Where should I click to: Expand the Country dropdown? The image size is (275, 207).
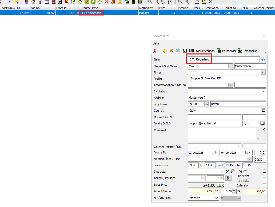coord(258,111)
